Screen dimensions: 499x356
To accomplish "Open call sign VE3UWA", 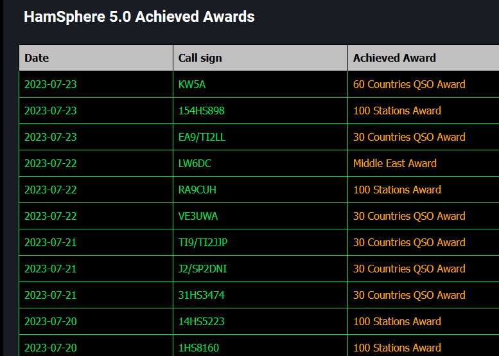I will 198,216.
